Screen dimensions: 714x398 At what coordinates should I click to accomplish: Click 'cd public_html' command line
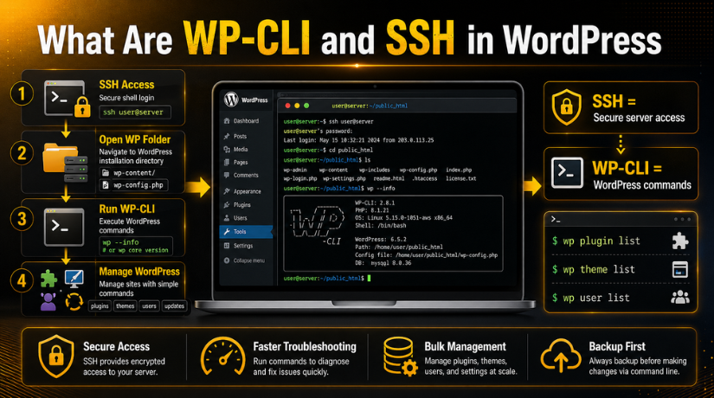coord(328,150)
